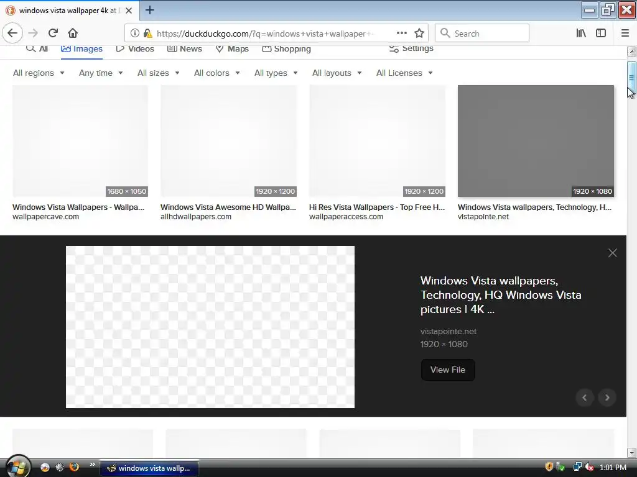This screenshot has height=477, width=637.
Task: Open Windows Vista Wallpapers wallpapercave result title
Action: 78,207
